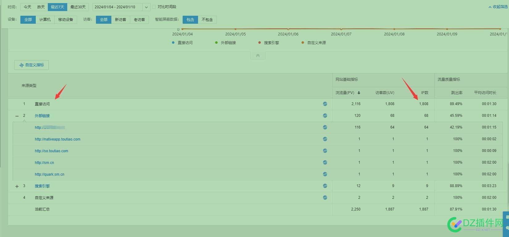509x237 pixels.
Task: Collapse filters via 收起筛选
Action: coord(498,6)
